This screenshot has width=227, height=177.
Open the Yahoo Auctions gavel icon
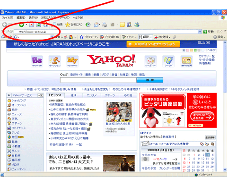point(54,61)
